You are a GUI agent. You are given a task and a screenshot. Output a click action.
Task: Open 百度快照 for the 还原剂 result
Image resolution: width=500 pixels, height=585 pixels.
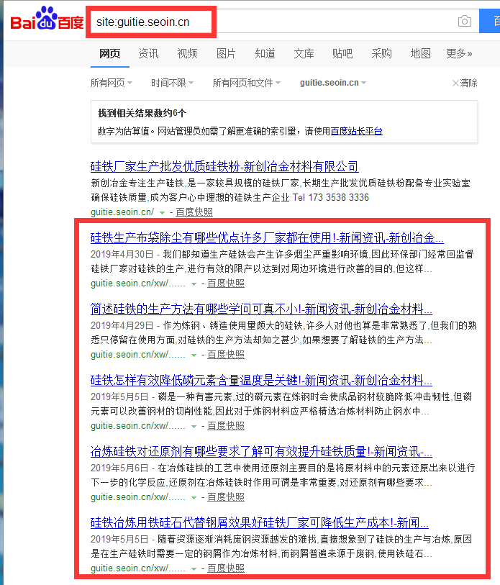point(226,497)
